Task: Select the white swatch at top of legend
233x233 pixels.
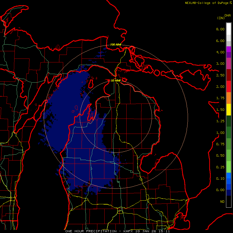Action: pyautogui.click(x=229, y=29)
